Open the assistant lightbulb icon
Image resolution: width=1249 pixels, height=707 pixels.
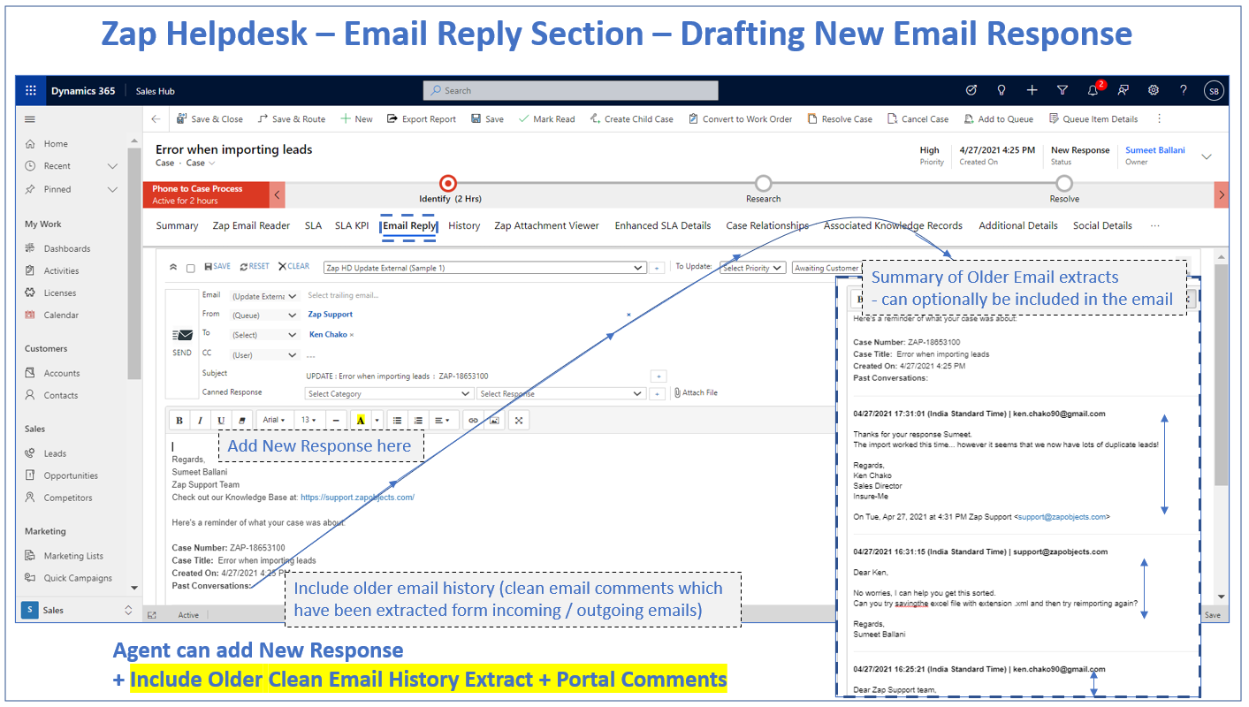click(x=1001, y=90)
